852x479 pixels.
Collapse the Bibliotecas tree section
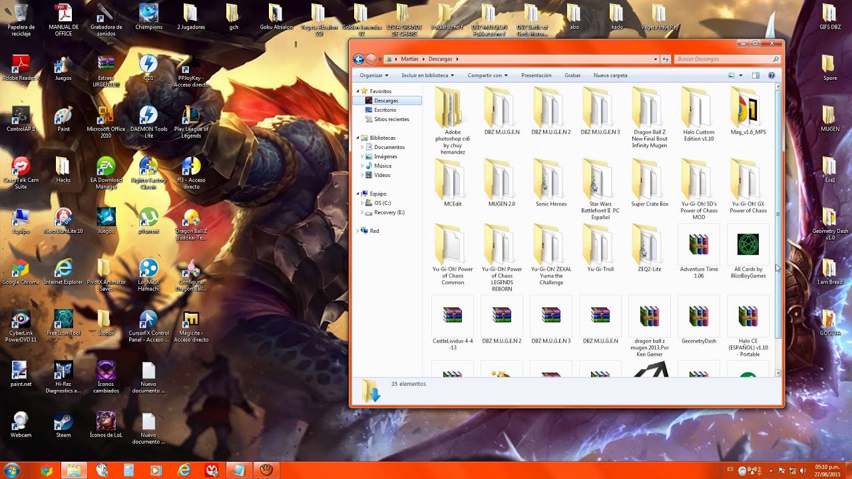(x=358, y=138)
